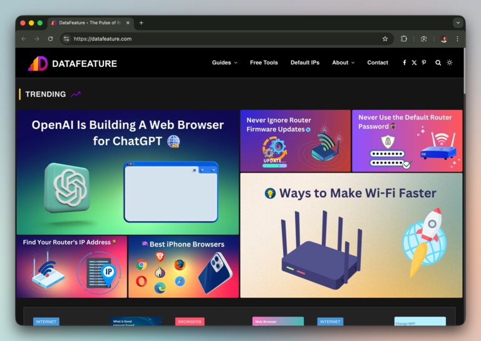
Task: Open Never Ignore Router Firmware Updates article
Action: [296, 141]
